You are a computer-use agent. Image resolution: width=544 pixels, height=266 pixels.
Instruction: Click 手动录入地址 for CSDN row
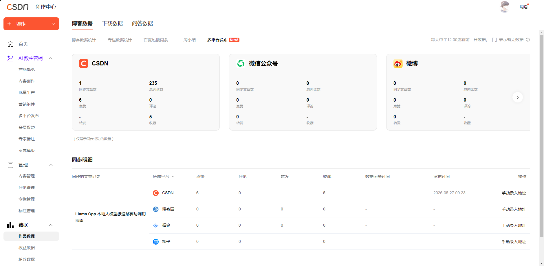click(514, 193)
